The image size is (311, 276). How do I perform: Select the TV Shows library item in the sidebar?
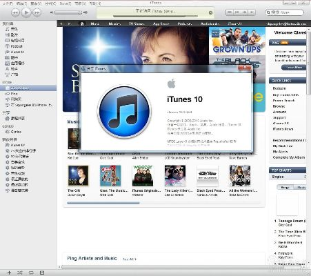(x=17, y=41)
